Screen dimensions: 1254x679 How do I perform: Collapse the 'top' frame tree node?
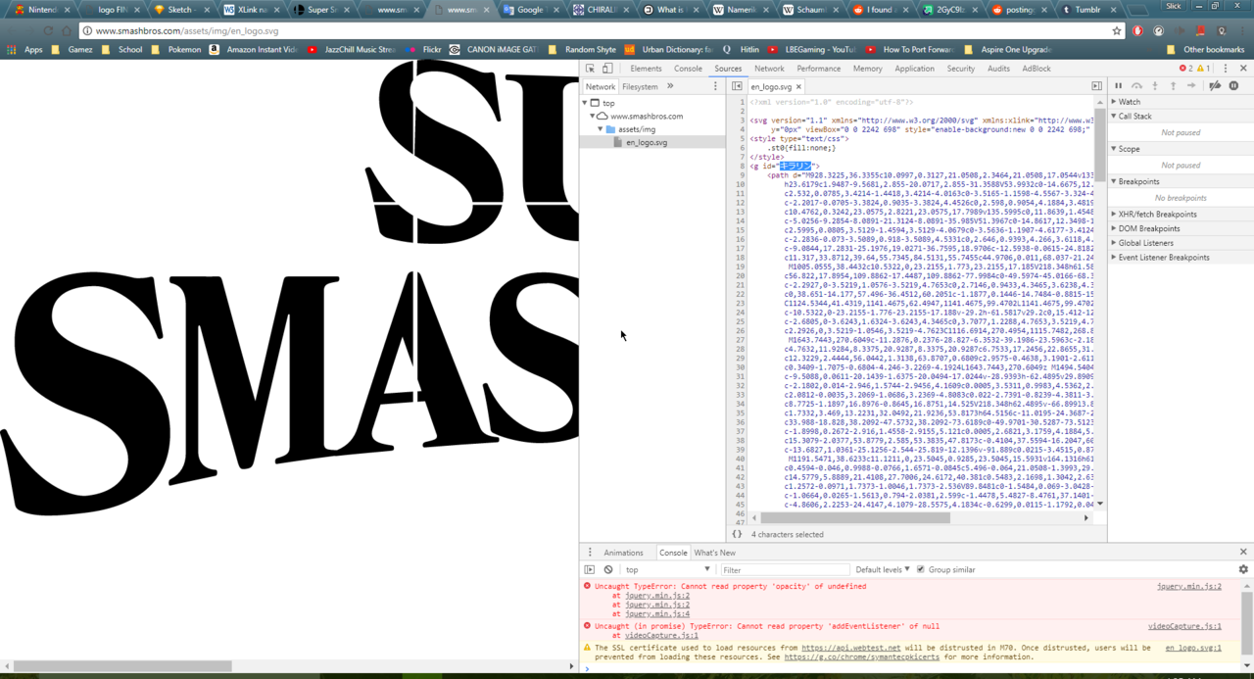586,103
